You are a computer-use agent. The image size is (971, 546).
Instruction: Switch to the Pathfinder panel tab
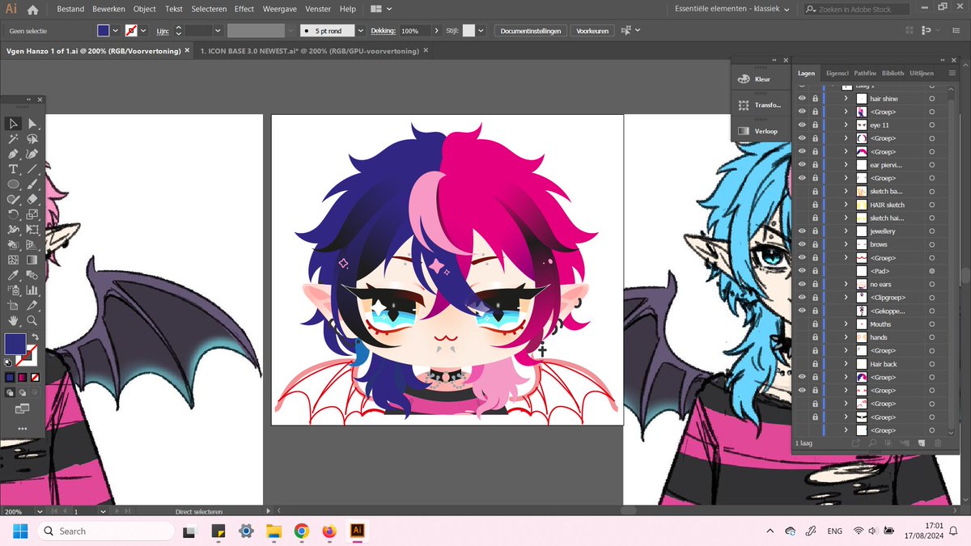[865, 73]
